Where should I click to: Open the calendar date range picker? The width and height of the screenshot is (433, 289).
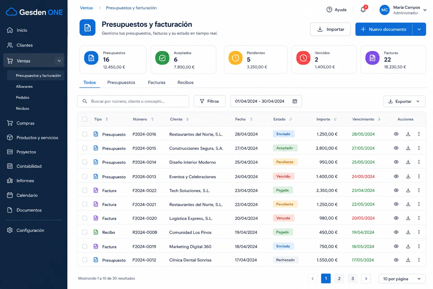[x=295, y=101]
